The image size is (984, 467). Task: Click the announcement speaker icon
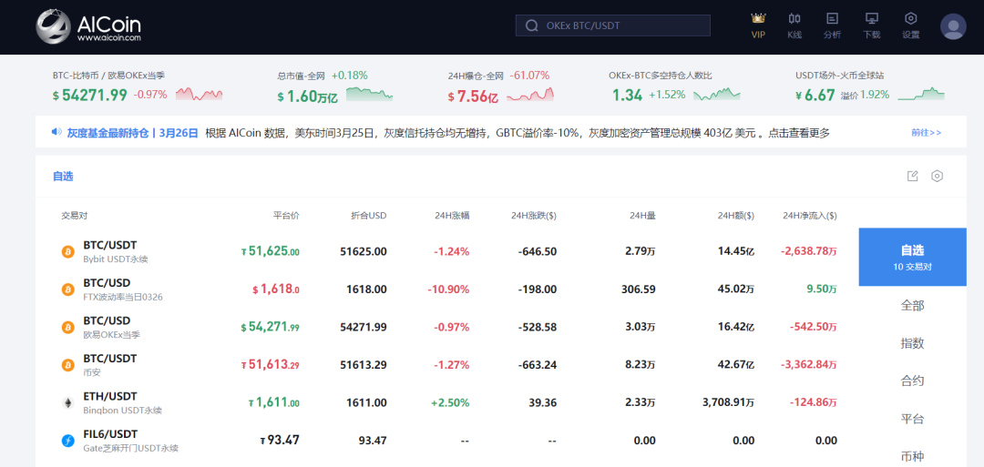56,132
